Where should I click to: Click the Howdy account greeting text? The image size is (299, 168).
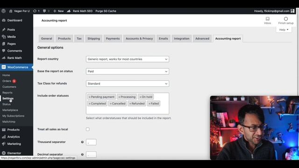[x=272, y=11]
